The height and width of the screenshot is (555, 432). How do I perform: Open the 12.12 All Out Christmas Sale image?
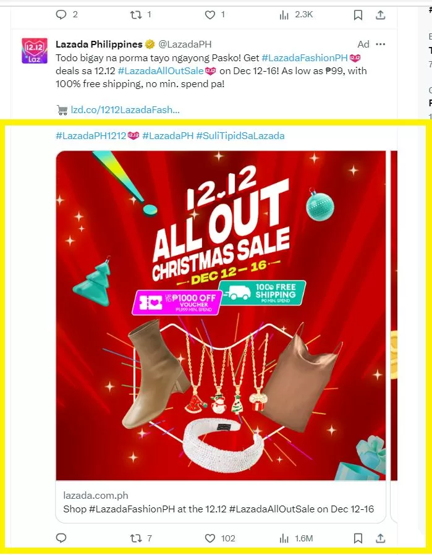tap(221, 315)
